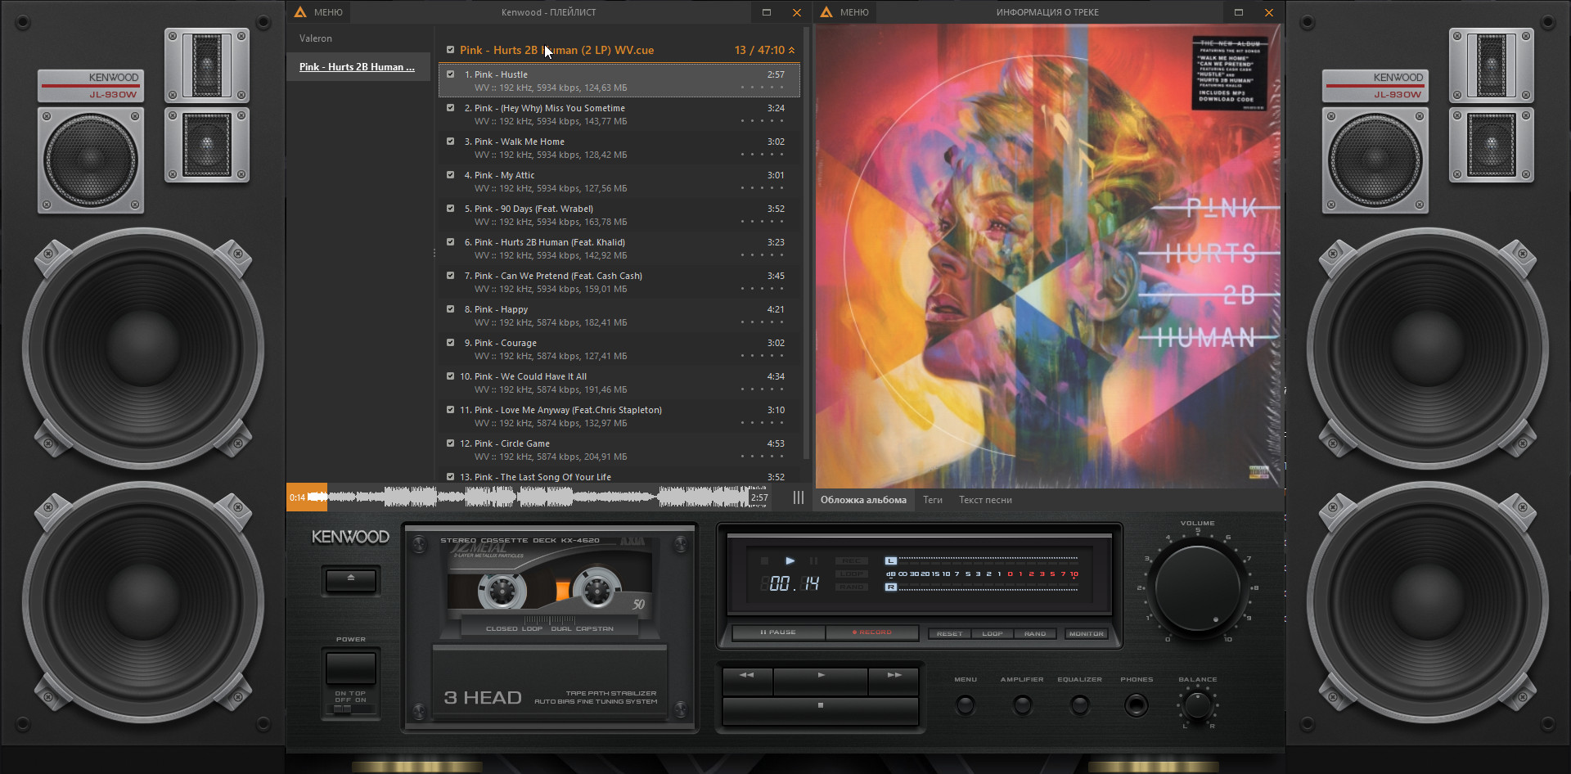
Task: Uncheck the checkbox for track 4 My Attic
Action: click(450, 175)
